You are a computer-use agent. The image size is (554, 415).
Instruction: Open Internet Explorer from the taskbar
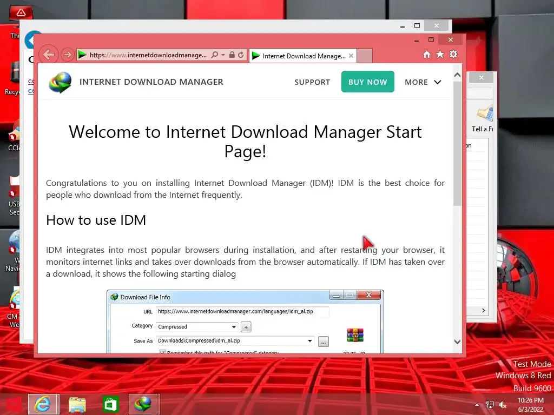coord(42,404)
